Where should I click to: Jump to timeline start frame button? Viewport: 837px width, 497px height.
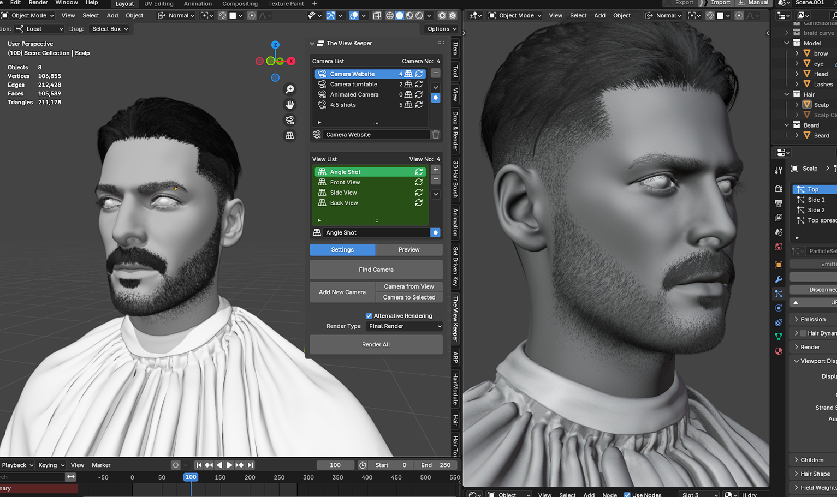(x=199, y=465)
